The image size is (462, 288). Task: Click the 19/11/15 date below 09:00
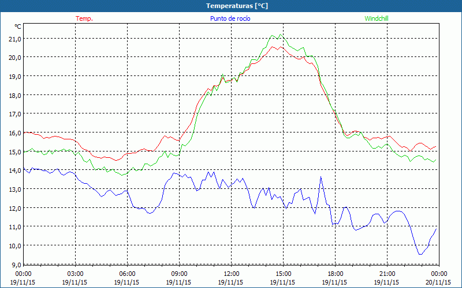tap(178, 282)
